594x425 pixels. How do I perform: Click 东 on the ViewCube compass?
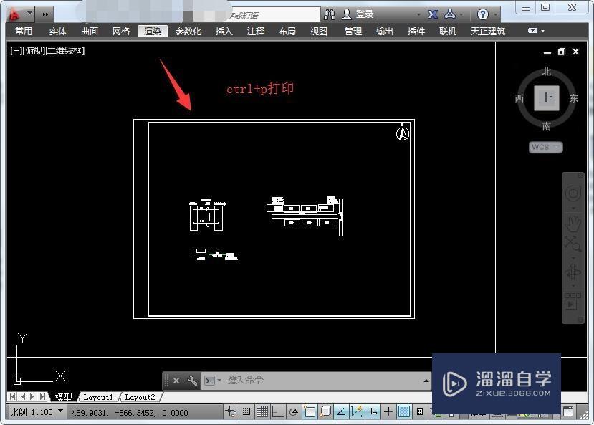point(573,98)
